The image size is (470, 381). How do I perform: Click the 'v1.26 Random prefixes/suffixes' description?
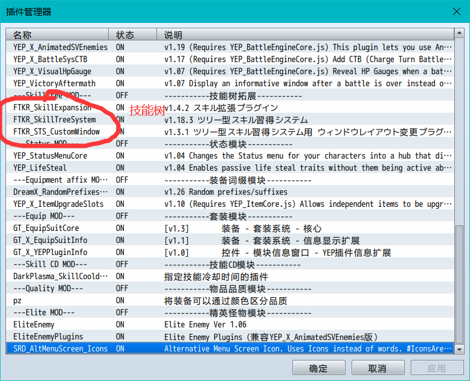coord(226,192)
